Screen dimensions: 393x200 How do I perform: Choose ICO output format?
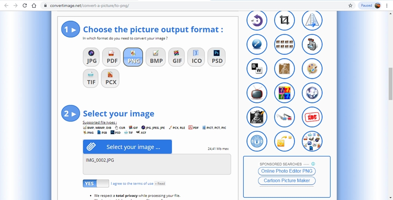(196, 57)
